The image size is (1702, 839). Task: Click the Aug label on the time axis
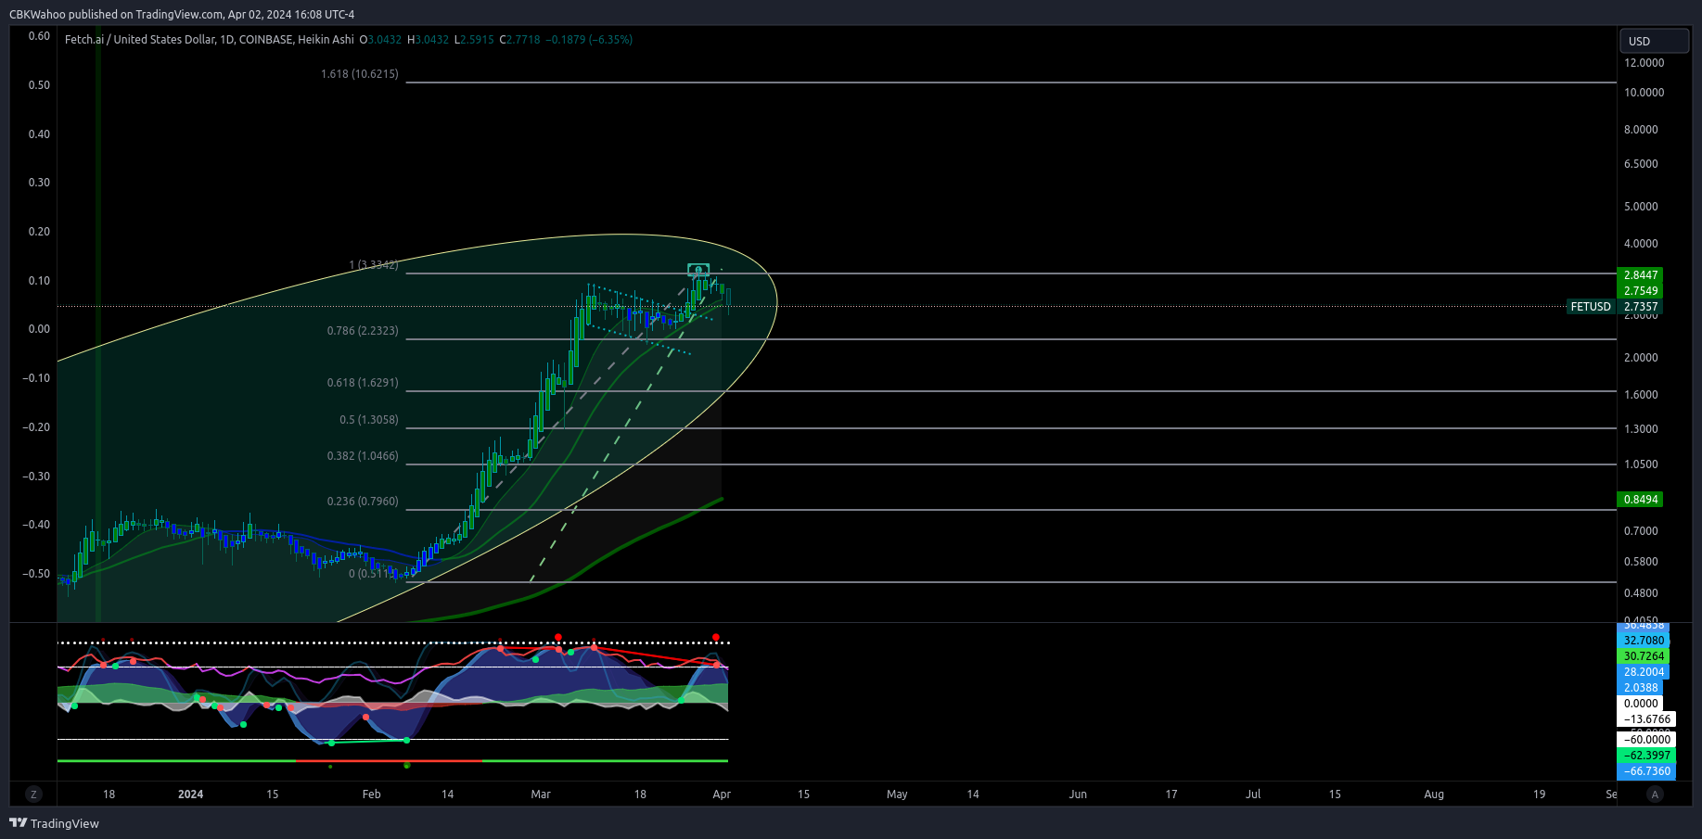click(x=1434, y=795)
